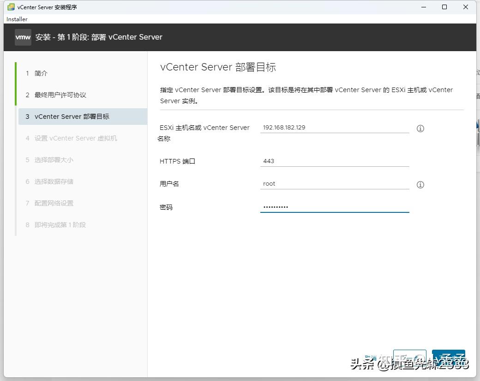Image resolution: width=480 pixels, height=381 pixels.
Task: Click the 取消 cancel link
Action: [371, 357]
